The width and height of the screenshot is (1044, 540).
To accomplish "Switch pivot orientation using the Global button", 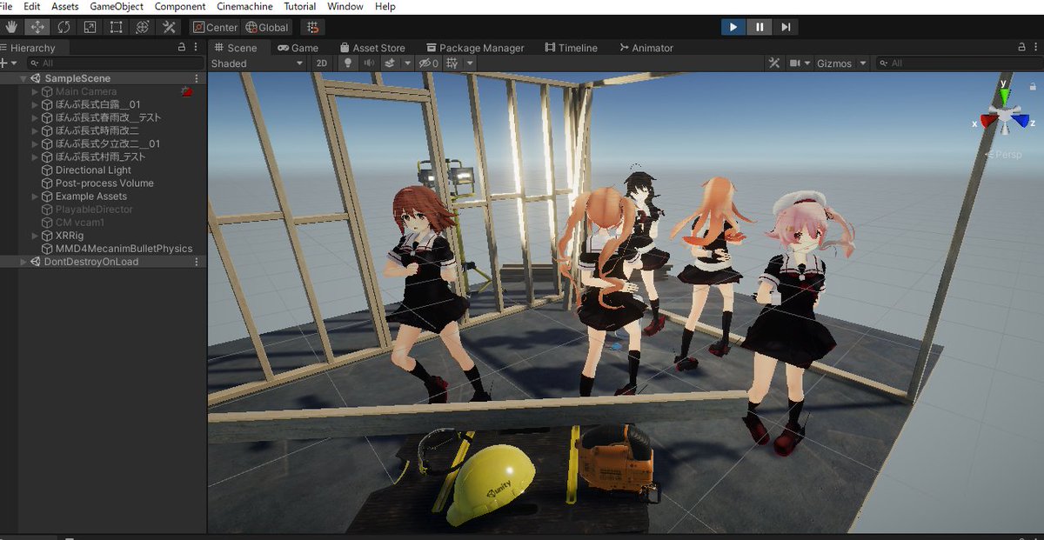I will [x=267, y=27].
